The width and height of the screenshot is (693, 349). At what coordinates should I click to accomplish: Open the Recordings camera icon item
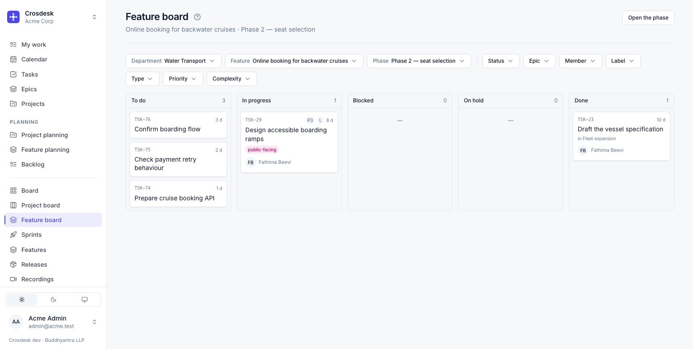click(13, 279)
